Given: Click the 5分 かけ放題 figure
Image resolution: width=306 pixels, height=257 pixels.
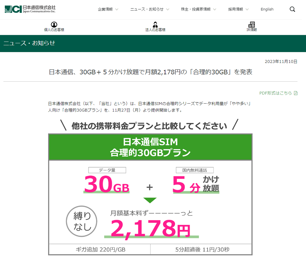Looking at the screenshot, I should point(196,184).
